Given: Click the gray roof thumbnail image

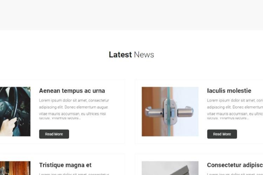Looking at the screenshot, I should tap(170, 168).
